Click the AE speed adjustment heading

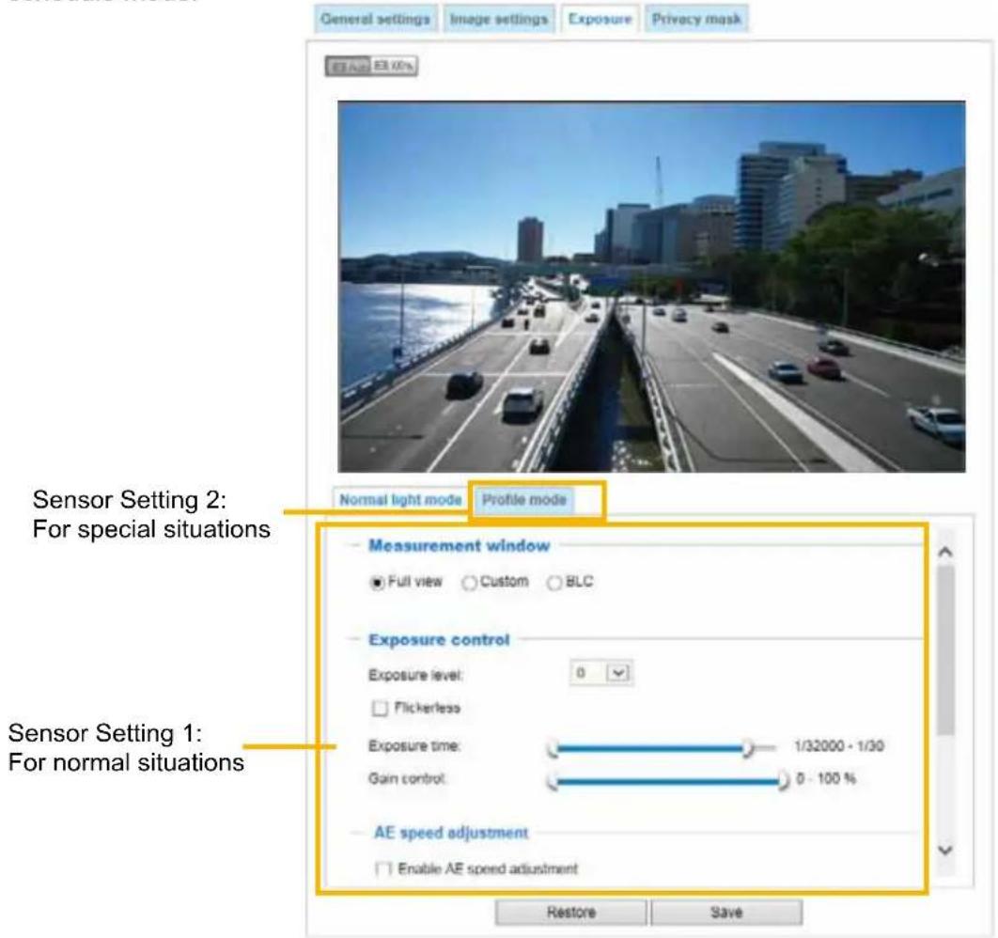tap(451, 833)
